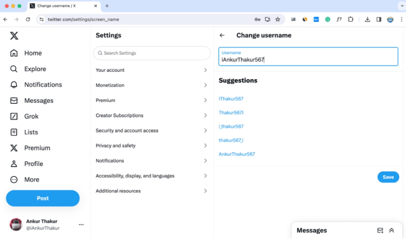406x247 pixels.
Task: Expand the Premium settings row chevron
Action: click(206, 100)
